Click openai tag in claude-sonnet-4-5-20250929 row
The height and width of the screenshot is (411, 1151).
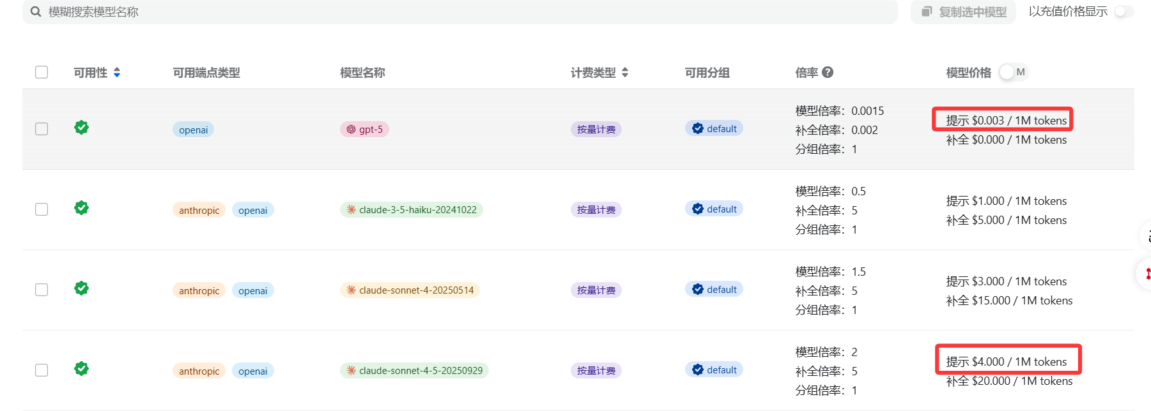253,371
